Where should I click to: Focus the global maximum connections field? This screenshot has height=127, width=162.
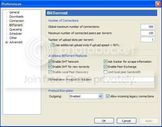(148, 27)
